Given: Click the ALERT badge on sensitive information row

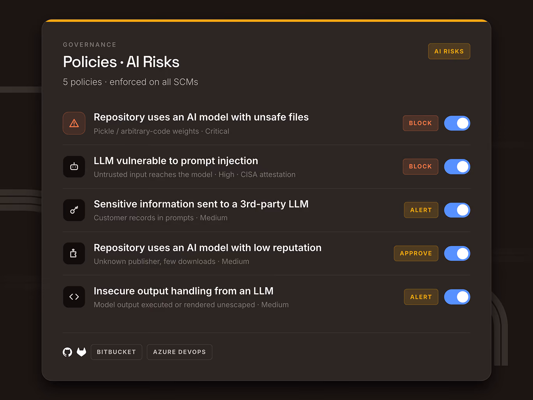Looking at the screenshot, I should pos(421,210).
